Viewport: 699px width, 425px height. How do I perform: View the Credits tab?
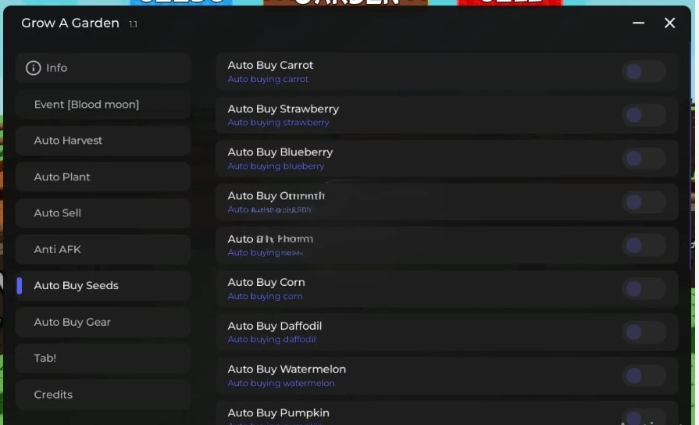pos(103,395)
